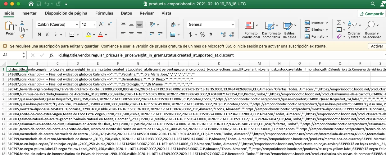This screenshot has width=386, height=155.
Task: Center text horizontally
Action: 131,34
